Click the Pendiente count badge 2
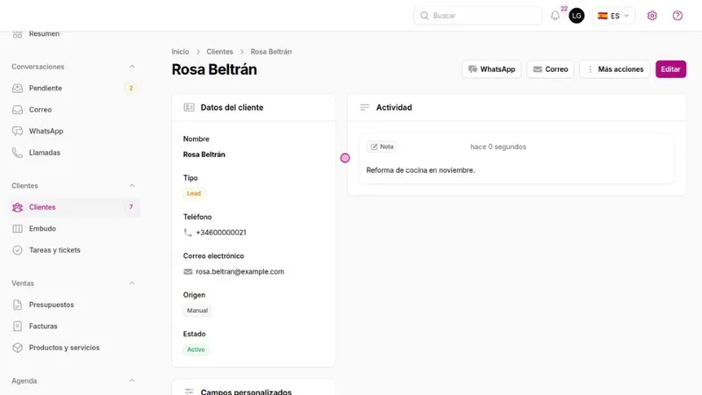 coord(131,89)
